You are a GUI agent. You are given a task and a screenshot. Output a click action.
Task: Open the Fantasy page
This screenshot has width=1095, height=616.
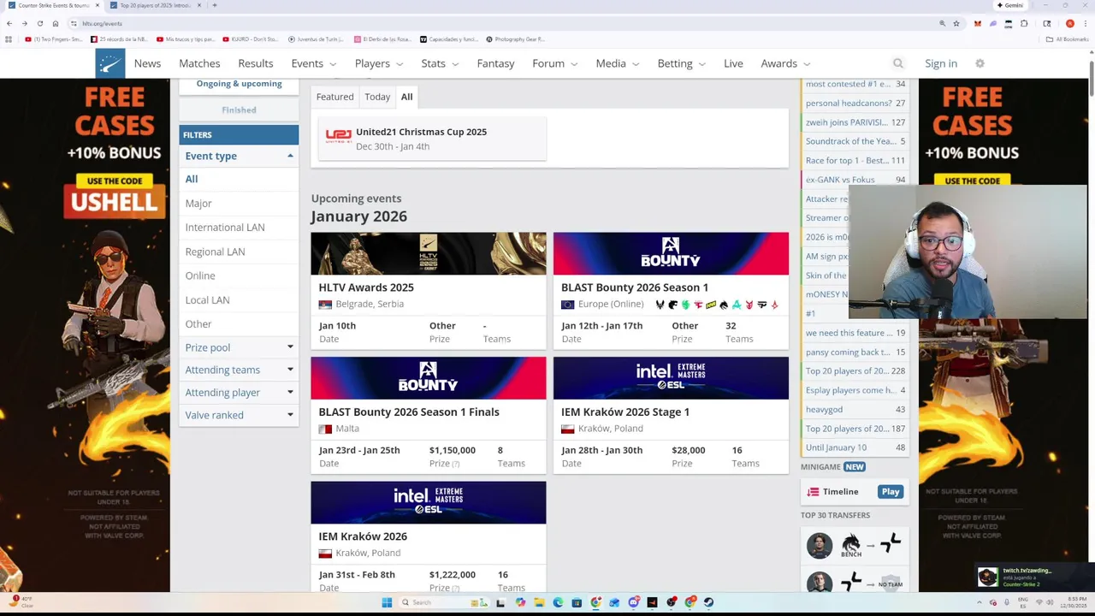(495, 63)
